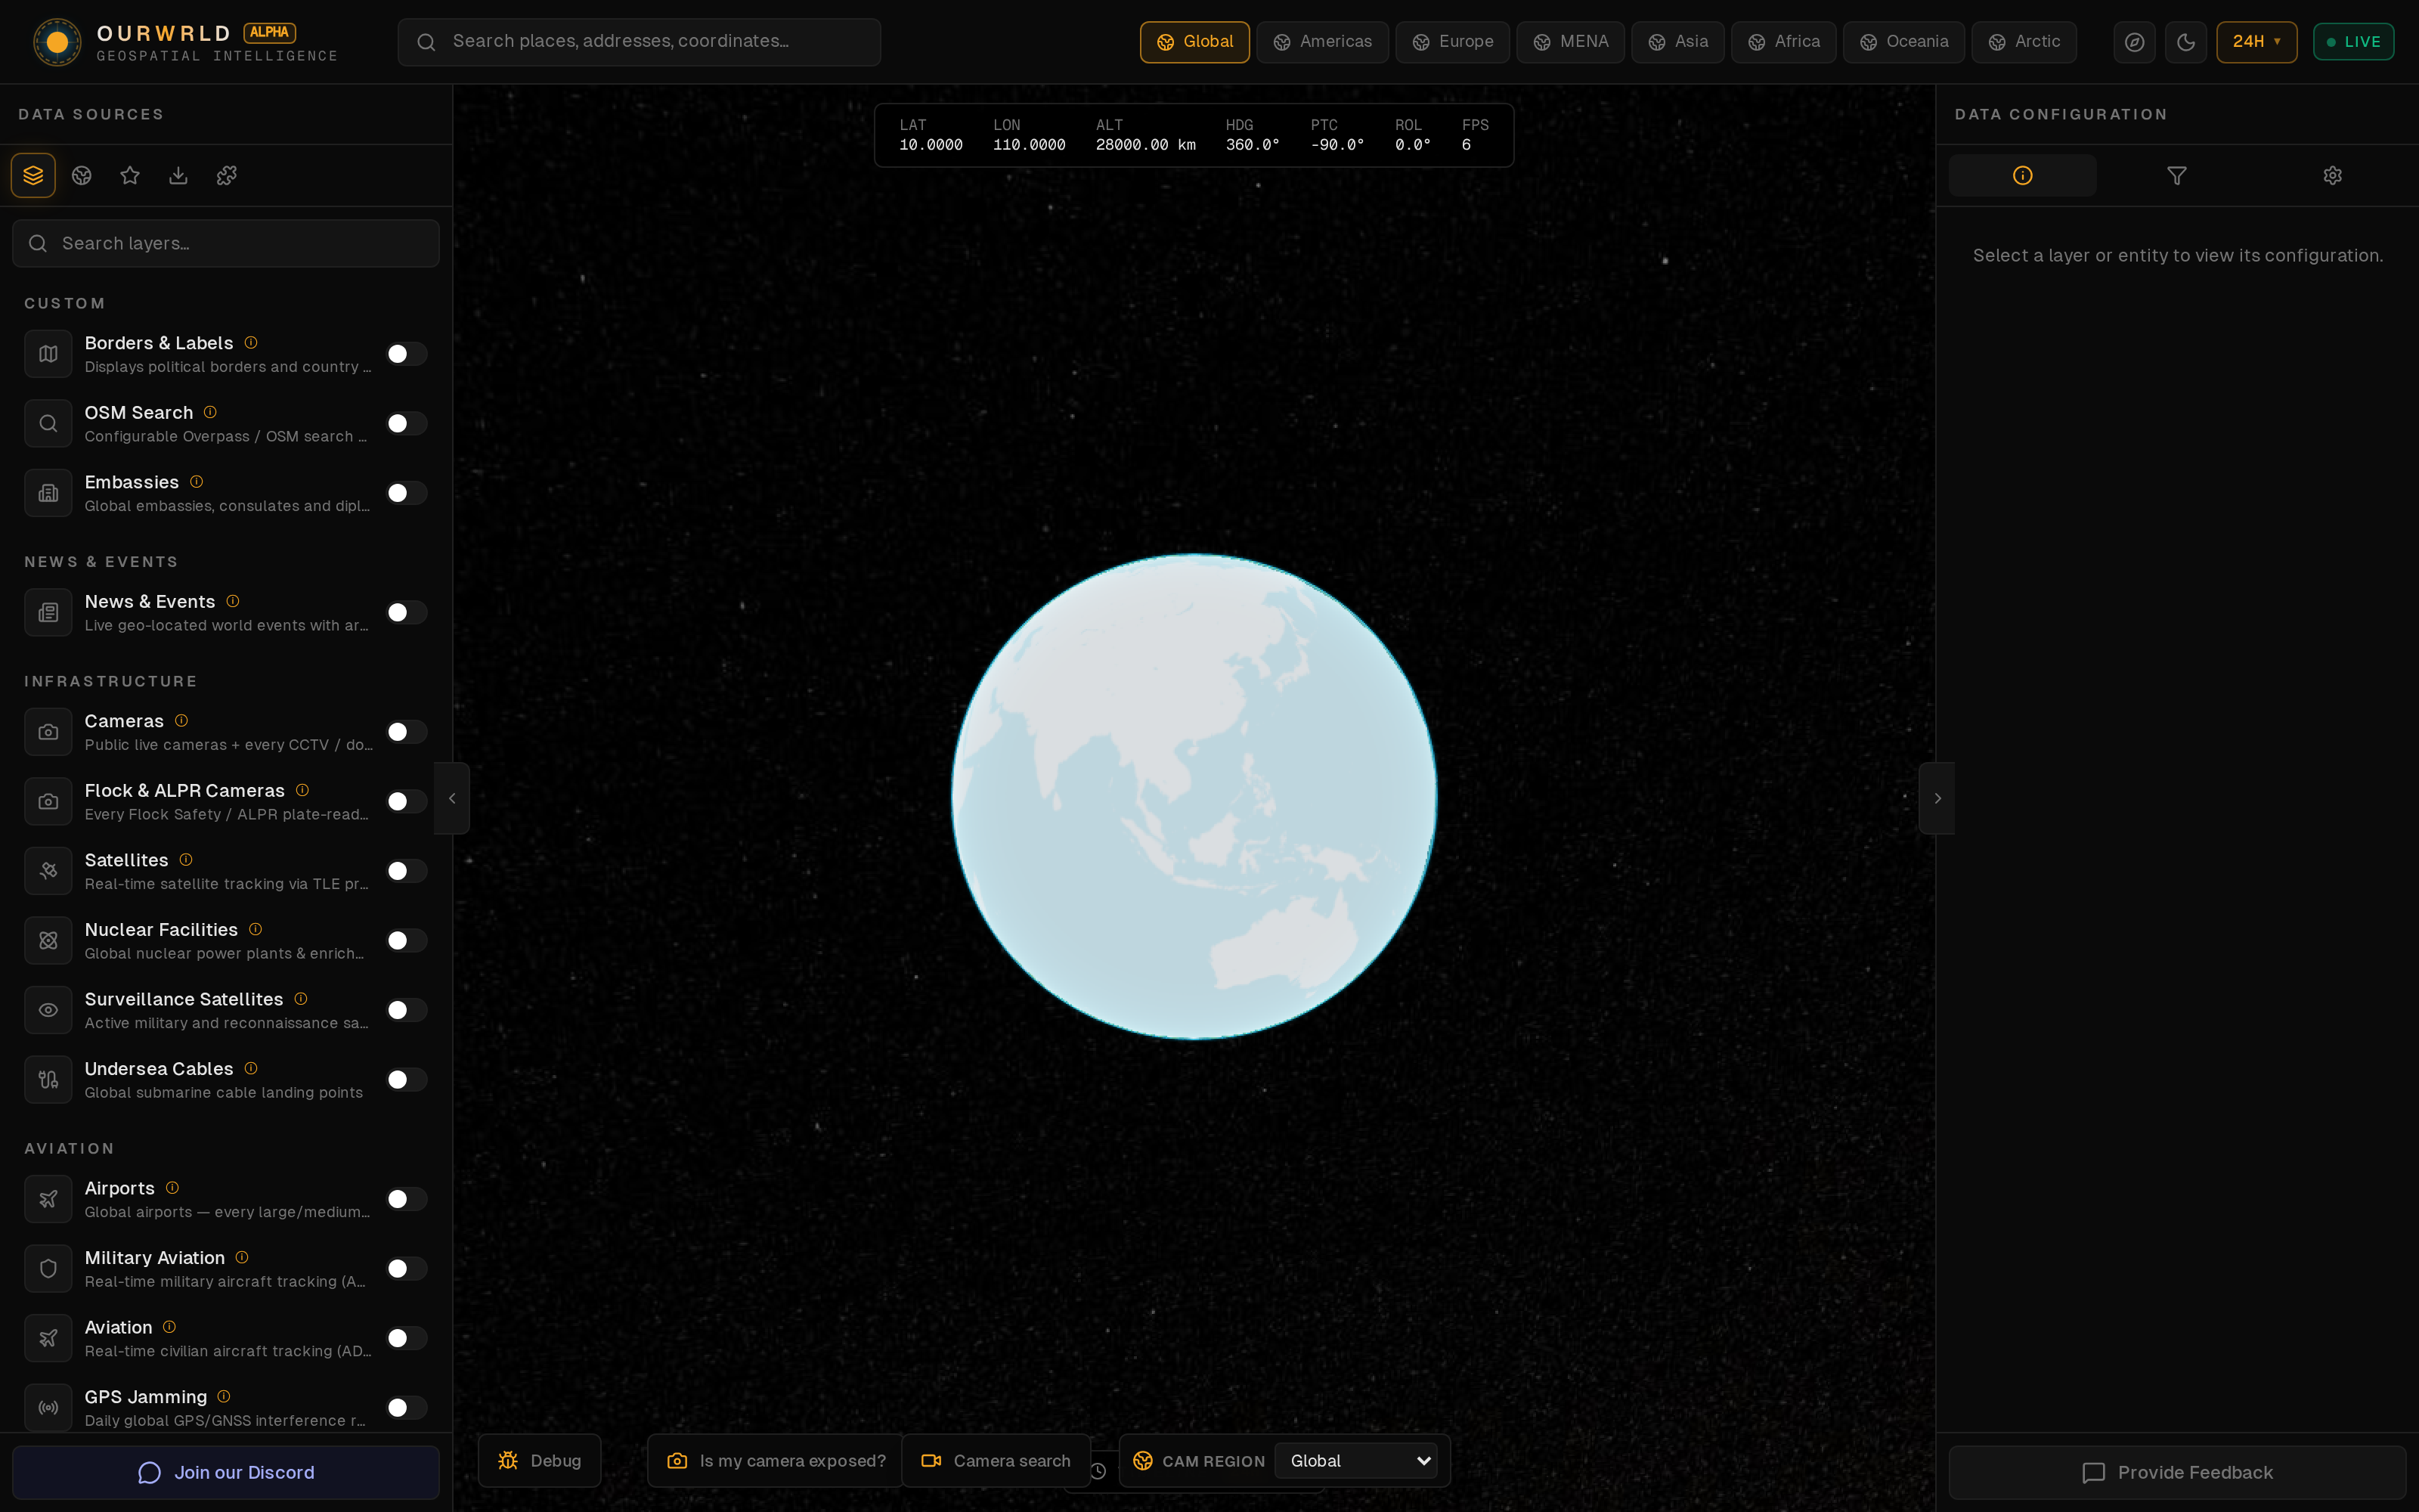The width and height of the screenshot is (2419, 1512).
Task: Select the globe icon tab in Data Sources
Action: click(82, 175)
